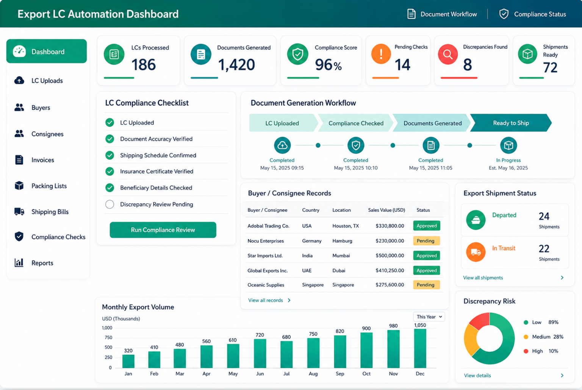
Task: Open the Buyers section
Action: tap(32, 108)
